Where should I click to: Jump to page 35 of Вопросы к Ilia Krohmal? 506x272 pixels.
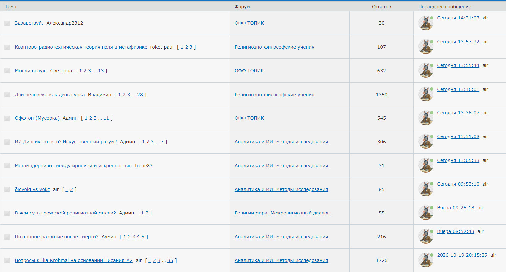coord(170,260)
